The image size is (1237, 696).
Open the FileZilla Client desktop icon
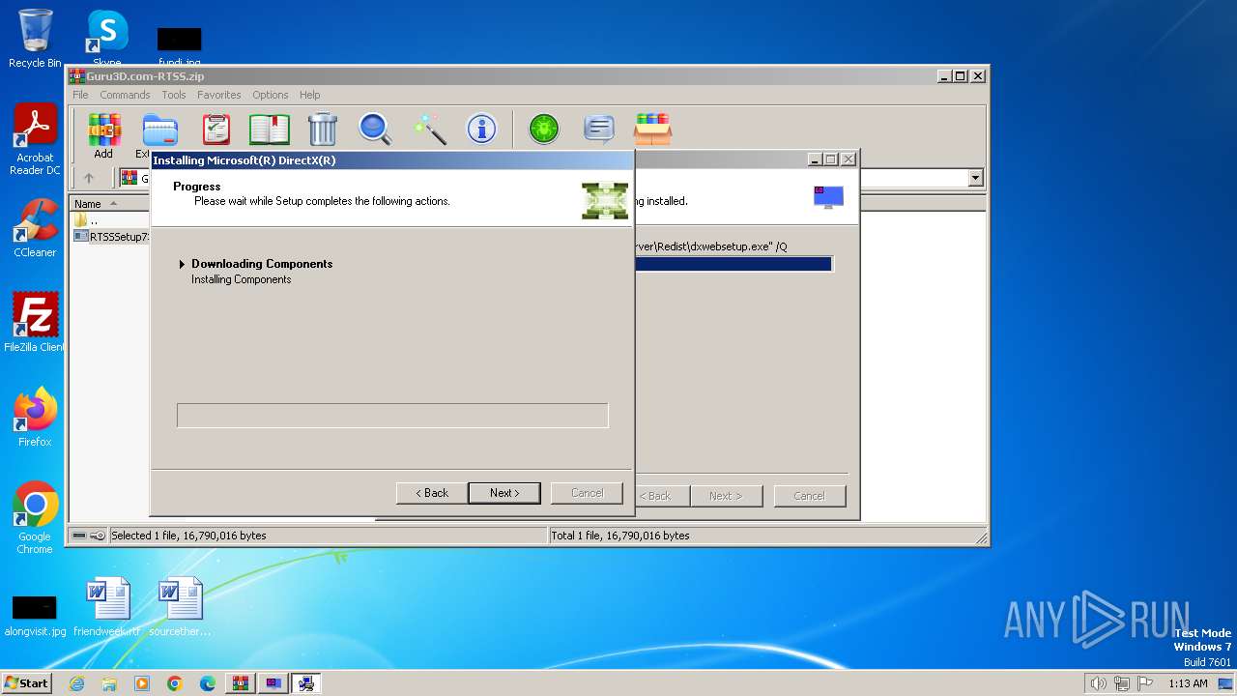click(35, 322)
